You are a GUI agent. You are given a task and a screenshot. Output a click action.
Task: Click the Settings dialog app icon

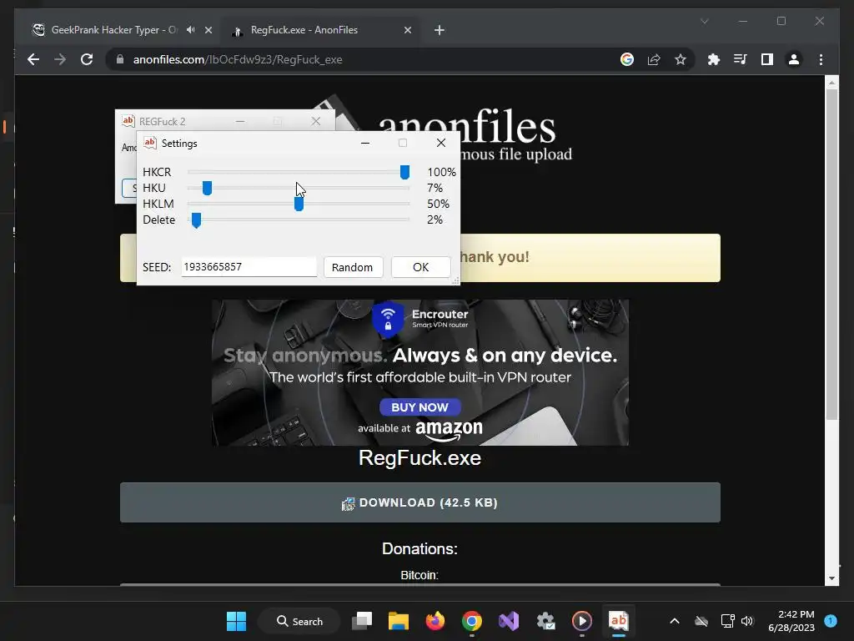[150, 143]
